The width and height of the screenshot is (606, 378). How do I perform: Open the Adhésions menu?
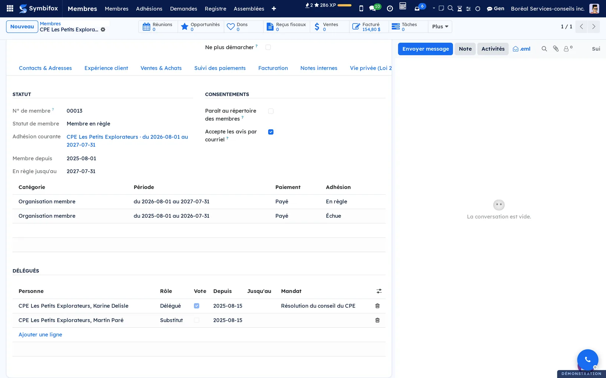[149, 8]
